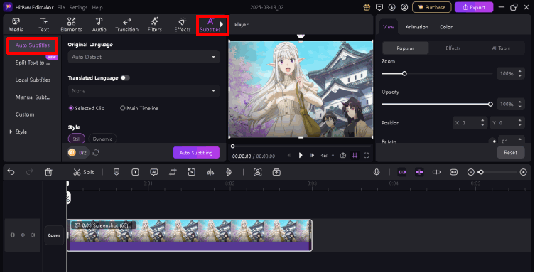Expand more tools arrow beside Subtitles

tap(222, 24)
